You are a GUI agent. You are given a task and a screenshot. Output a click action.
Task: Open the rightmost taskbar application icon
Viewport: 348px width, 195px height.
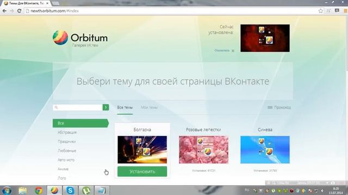[x=102, y=190]
